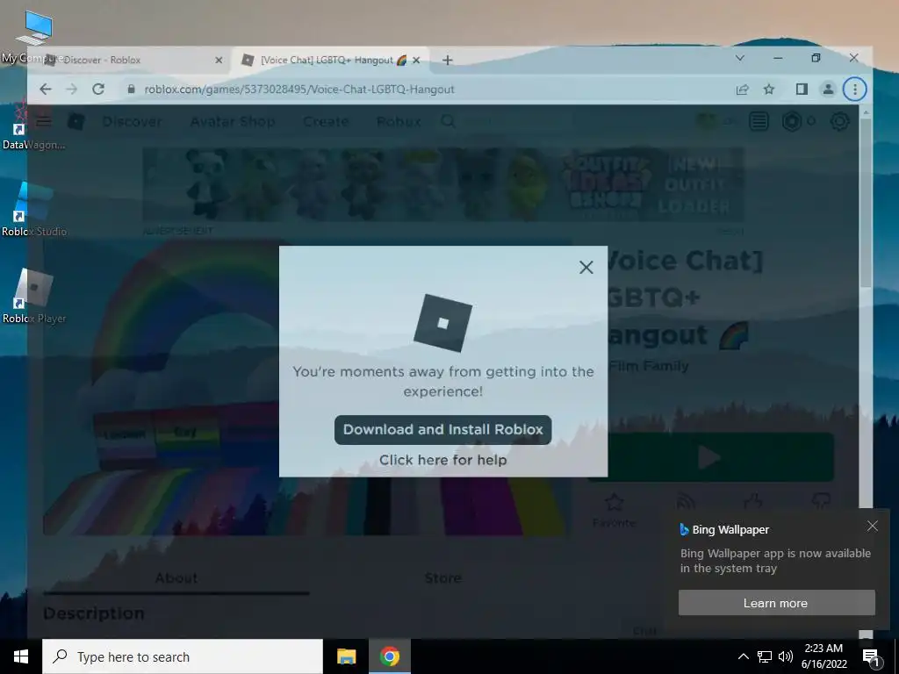View site info via the lock icon

tap(132, 90)
